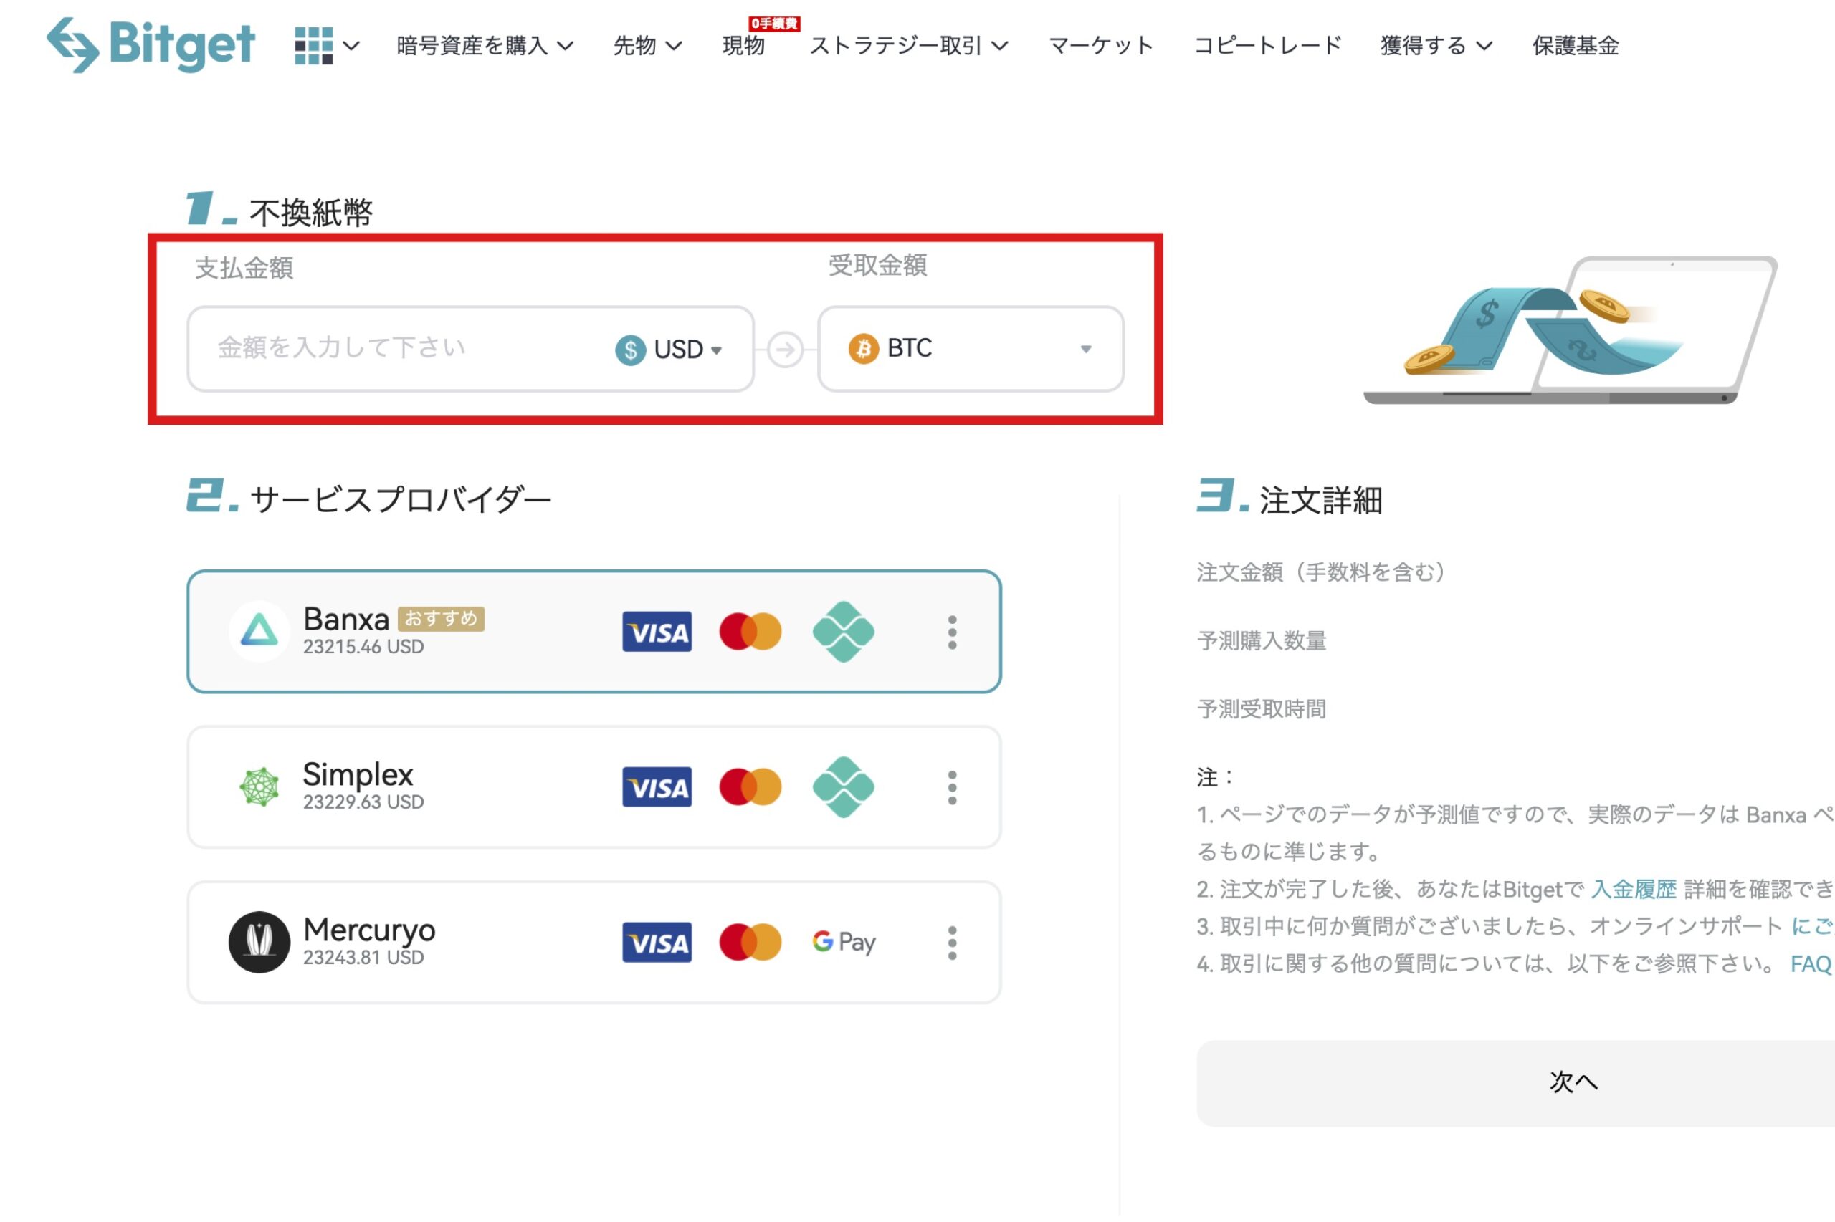Image resolution: width=1835 pixels, height=1222 pixels.
Task: Click the Visa icon in Simplex row
Action: (x=657, y=786)
